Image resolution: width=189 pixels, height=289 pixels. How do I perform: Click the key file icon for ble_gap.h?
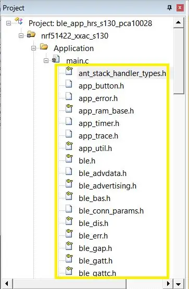69,246
